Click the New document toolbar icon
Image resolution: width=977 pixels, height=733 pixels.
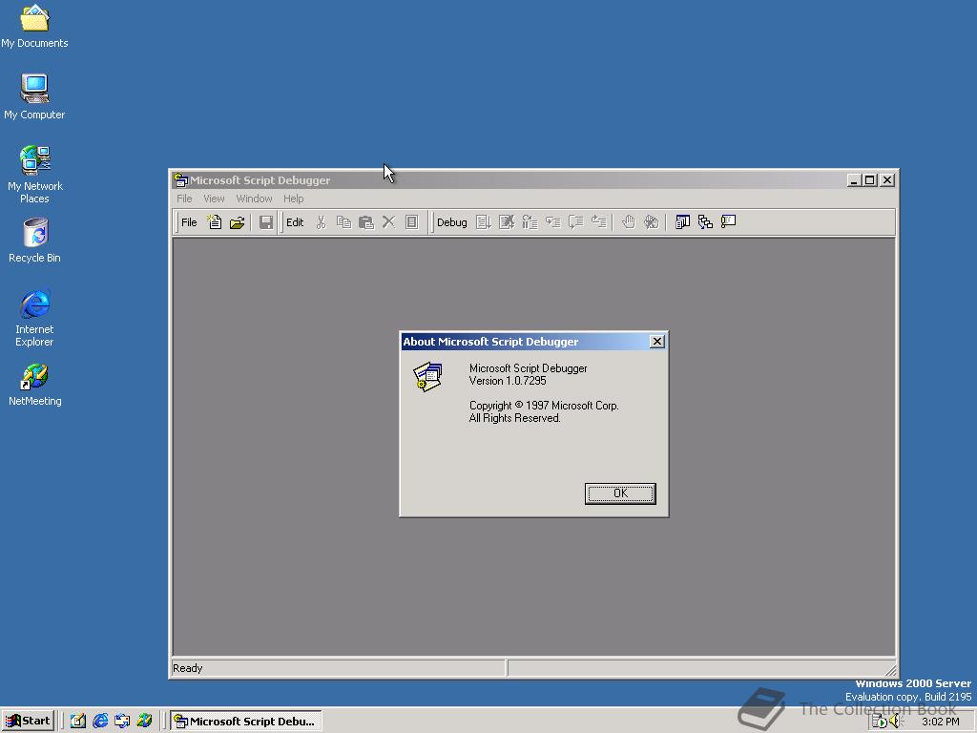215,221
